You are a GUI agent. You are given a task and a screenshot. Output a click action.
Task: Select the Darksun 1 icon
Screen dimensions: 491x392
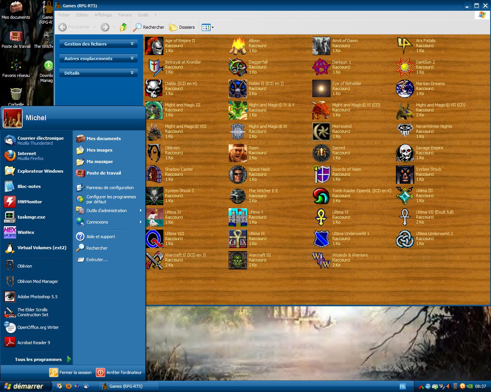321,67
